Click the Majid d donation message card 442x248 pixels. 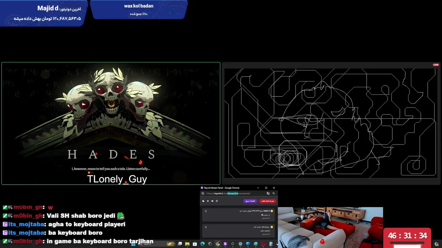click(x=238, y=215)
